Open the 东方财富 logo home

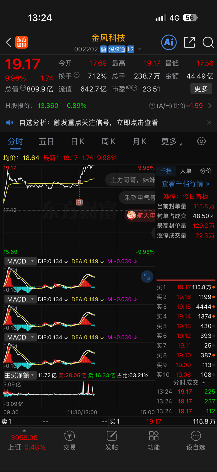[x=21, y=42]
